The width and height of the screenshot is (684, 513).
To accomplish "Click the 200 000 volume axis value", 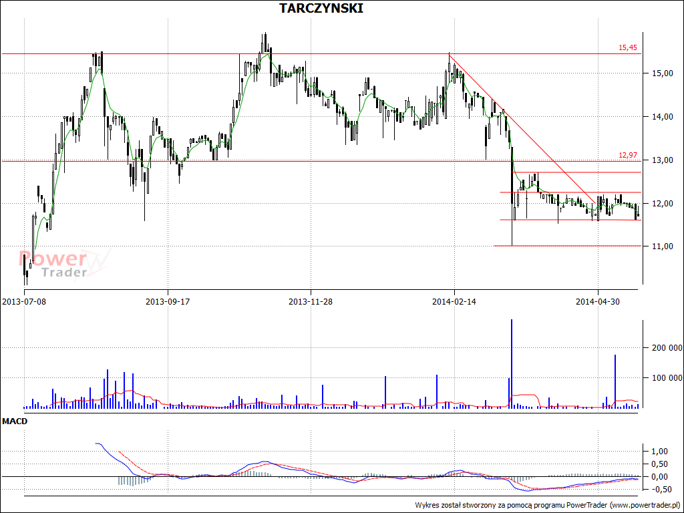I will point(667,348).
